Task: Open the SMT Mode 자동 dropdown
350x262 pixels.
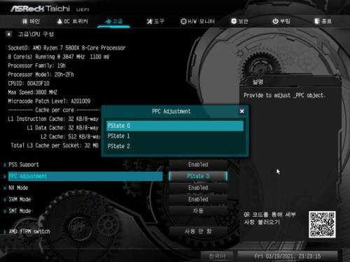Action: pos(198,211)
